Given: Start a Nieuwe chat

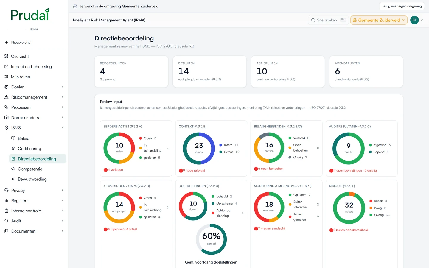Looking at the screenshot, I should (x=34, y=42).
